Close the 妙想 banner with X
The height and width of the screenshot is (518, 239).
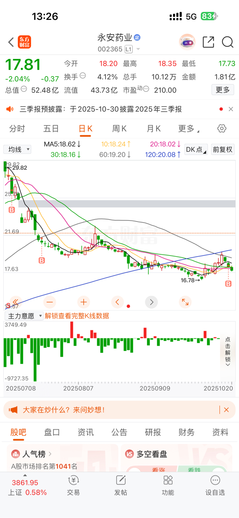tap(227, 410)
